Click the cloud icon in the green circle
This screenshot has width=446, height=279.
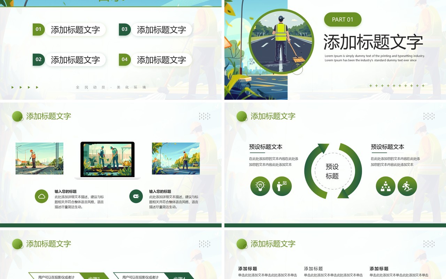tap(41, 196)
